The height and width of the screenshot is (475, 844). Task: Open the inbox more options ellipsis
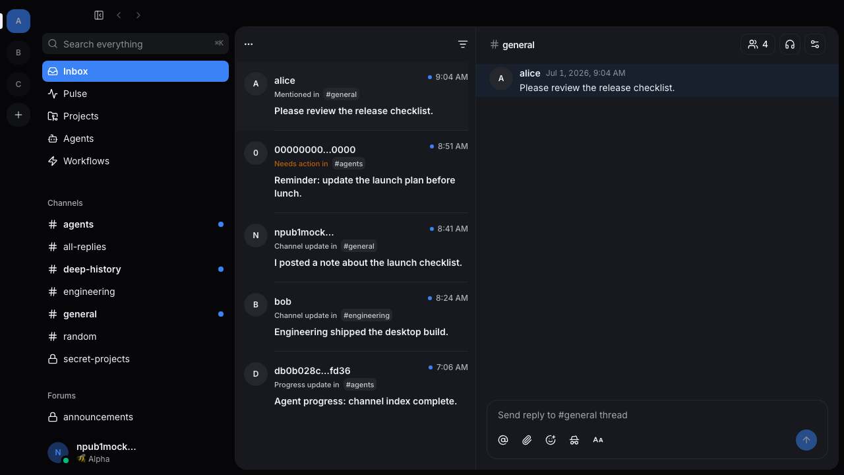click(x=249, y=44)
